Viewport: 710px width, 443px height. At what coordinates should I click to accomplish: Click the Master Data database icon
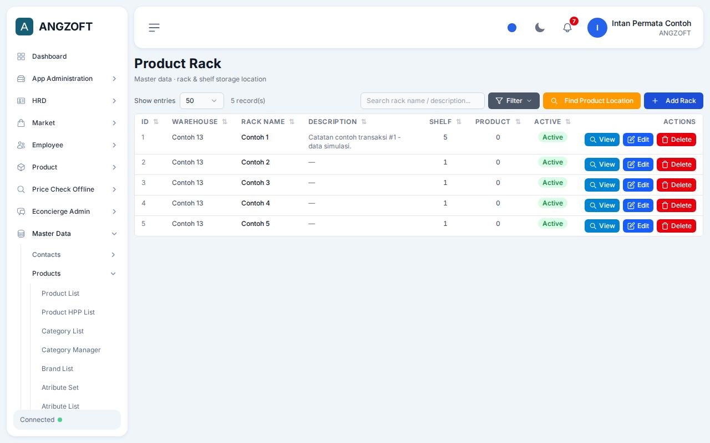pos(21,234)
